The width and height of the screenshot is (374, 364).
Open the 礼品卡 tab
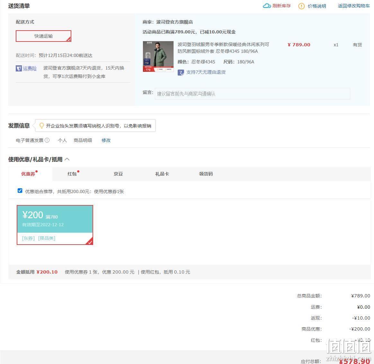point(162,174)
